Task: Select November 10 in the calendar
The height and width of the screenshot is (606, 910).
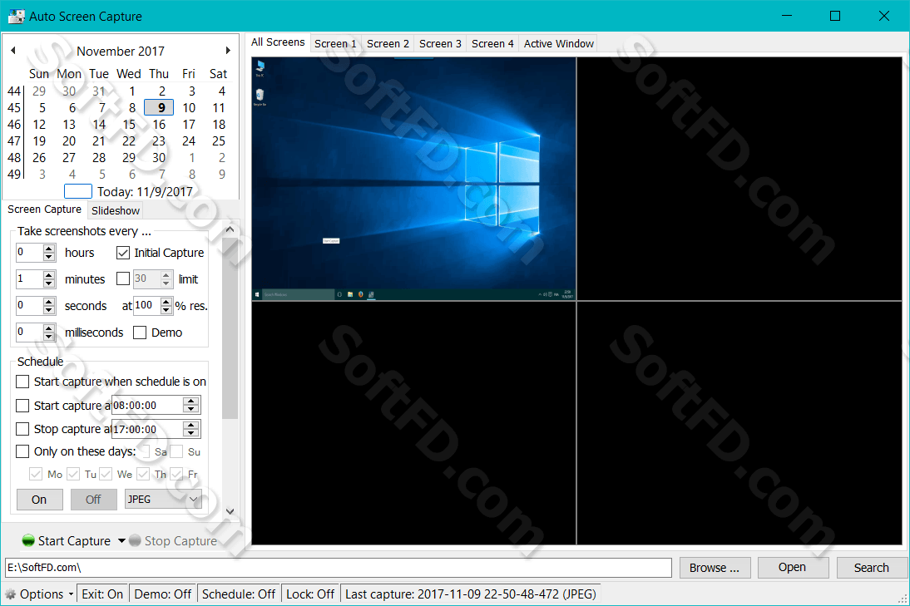Action: (189, 108)
